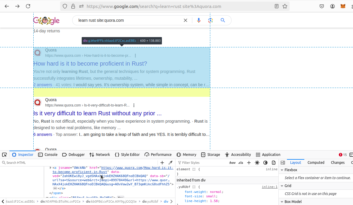
Task: Open the Accessibility tab
Action: point(238,155)
